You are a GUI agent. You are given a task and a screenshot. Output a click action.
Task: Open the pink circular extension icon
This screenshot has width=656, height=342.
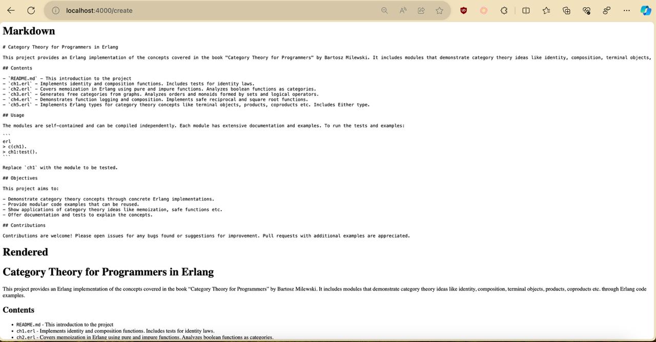484,10
